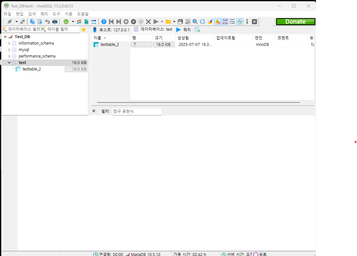
Task: Open the 쿼리 menu
Action: click(x=44, y=14)
